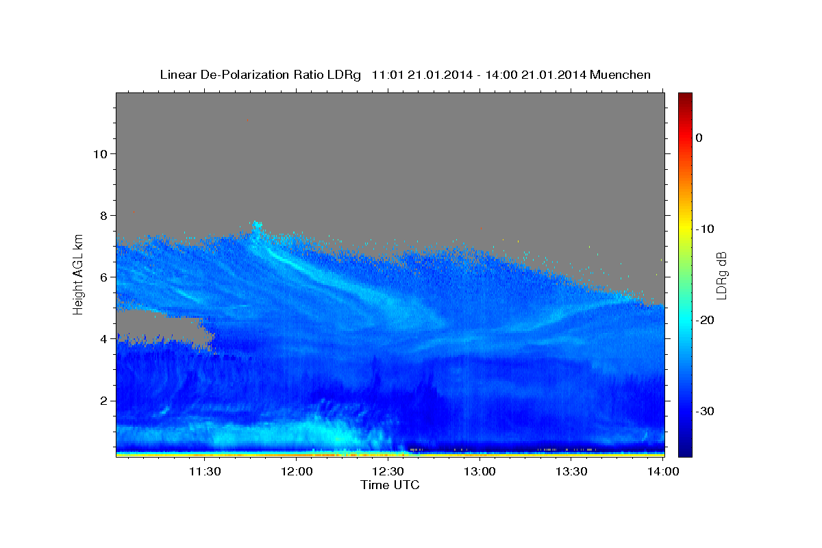Click the 13:00 time tick label

click(x=480, y=471)
